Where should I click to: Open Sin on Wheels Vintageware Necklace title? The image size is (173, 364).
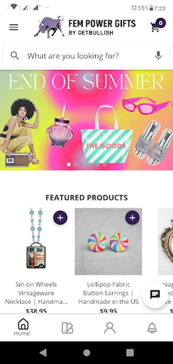36,293
